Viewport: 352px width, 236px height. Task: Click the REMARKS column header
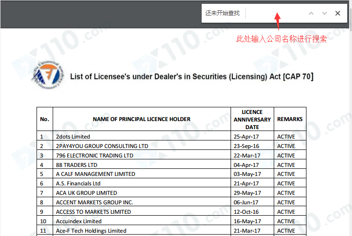(x=290, y=119)
